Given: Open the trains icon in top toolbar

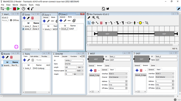Looking at the screenshot, I should click(108, 9).
